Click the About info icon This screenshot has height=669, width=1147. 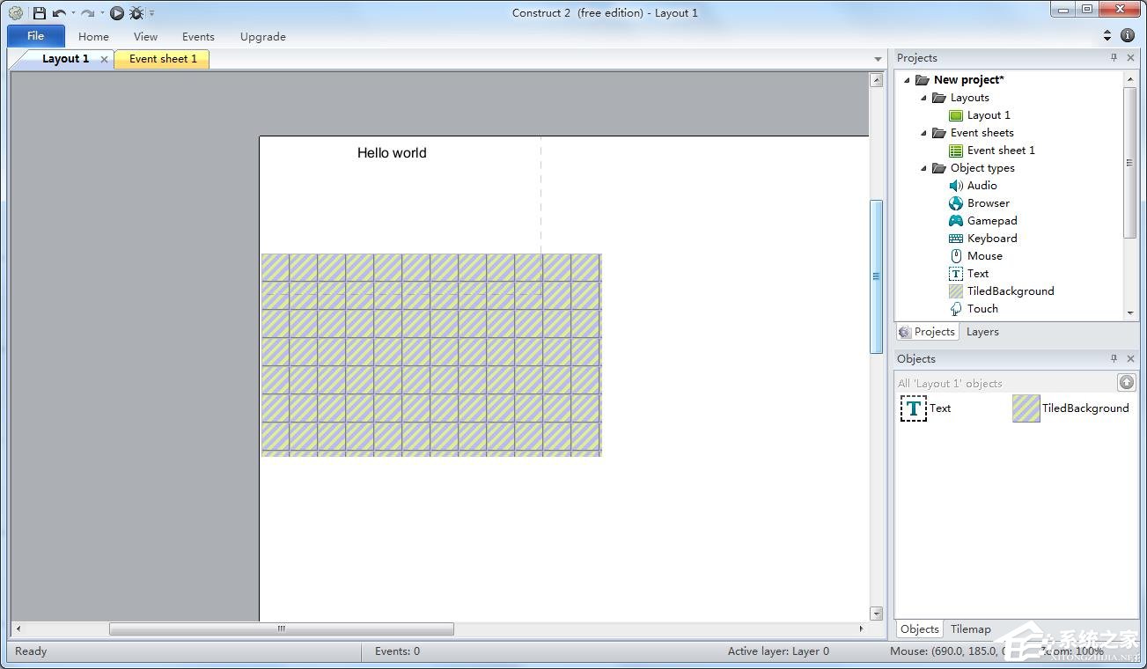(1127, 36)
